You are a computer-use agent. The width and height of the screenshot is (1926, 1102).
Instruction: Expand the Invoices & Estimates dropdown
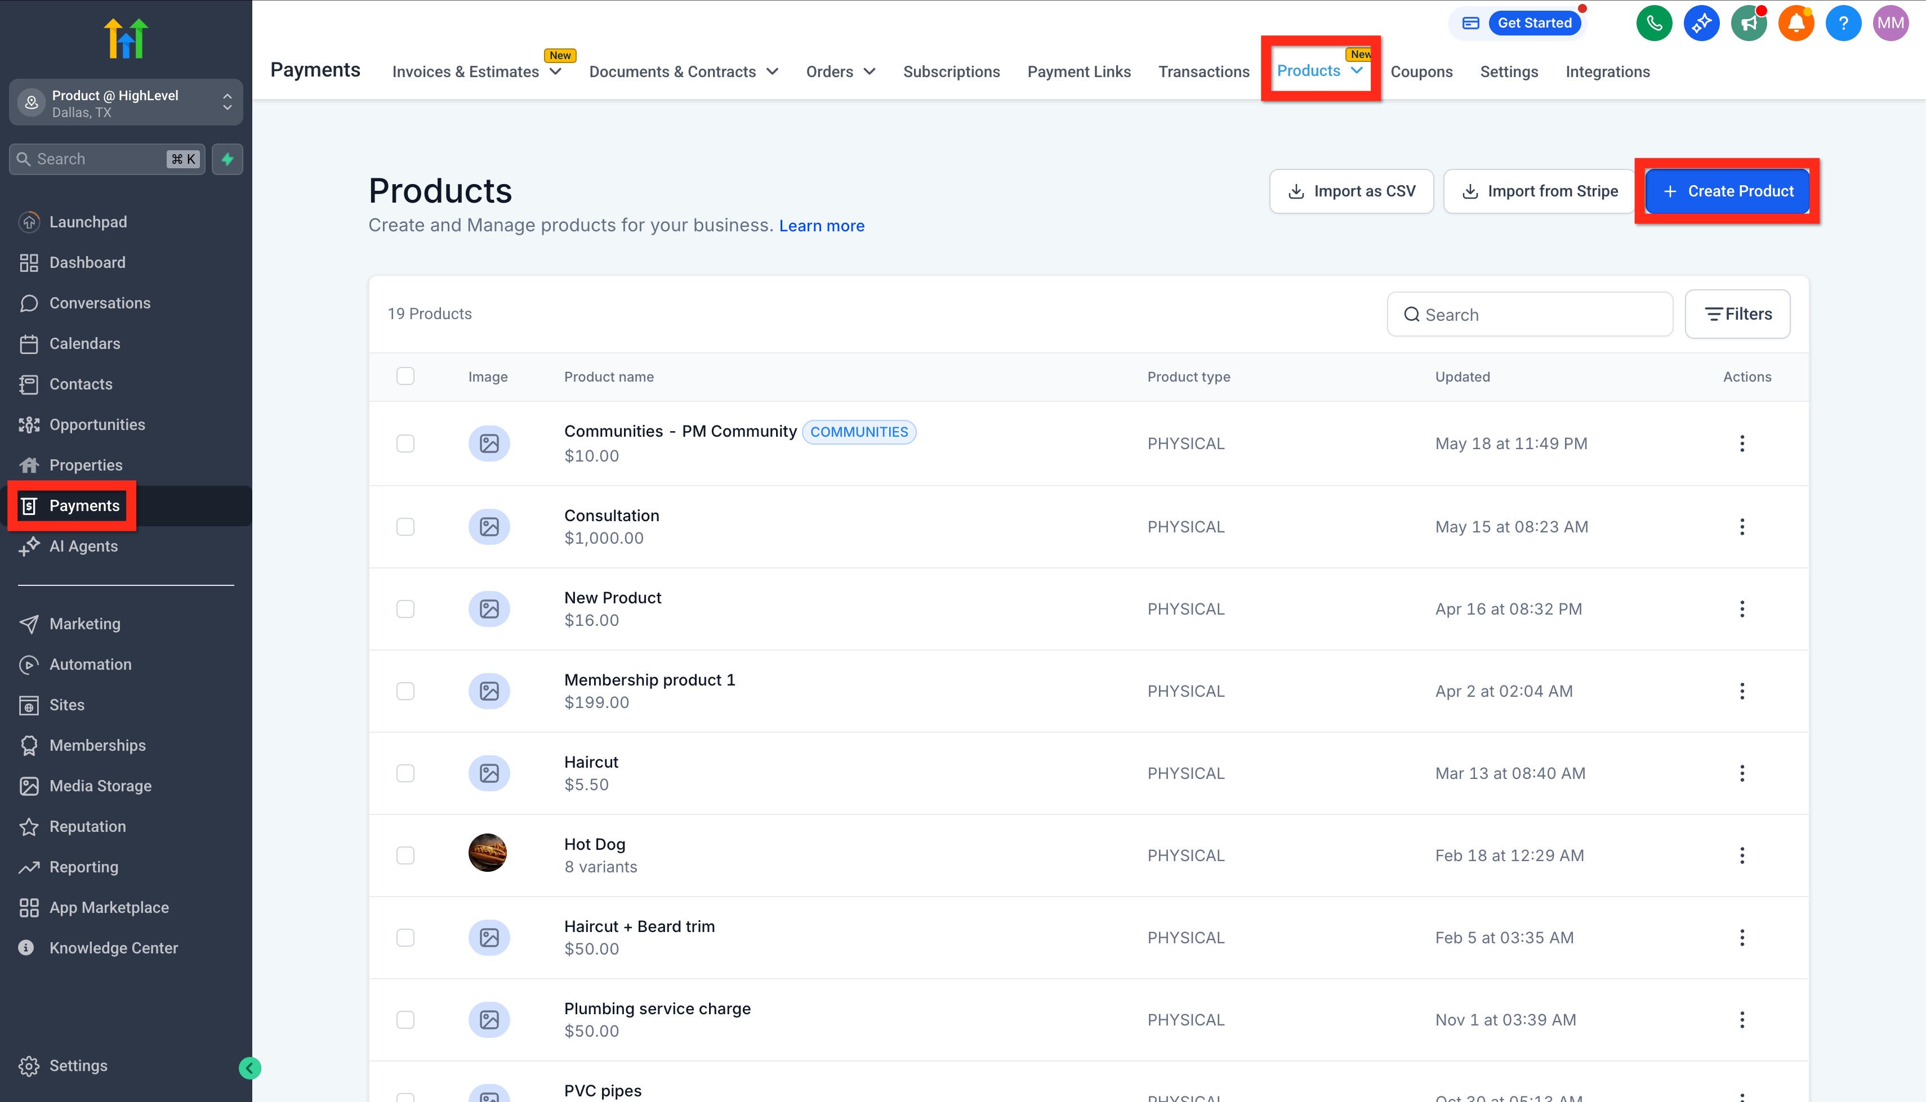(476, 72)
